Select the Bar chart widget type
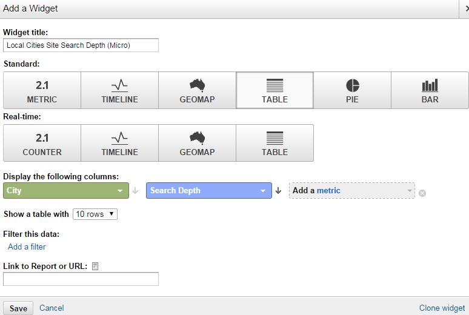The image size is (469, 315). (430, 91)
